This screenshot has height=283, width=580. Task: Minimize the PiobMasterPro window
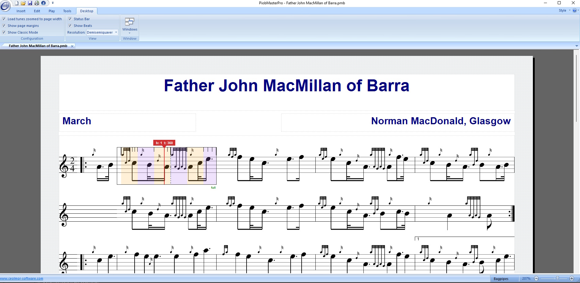click(545, 3)
